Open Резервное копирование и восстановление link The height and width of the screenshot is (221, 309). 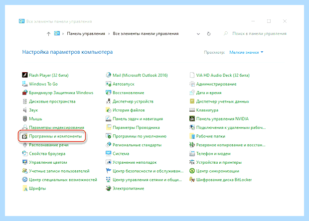tap(231, 145)
